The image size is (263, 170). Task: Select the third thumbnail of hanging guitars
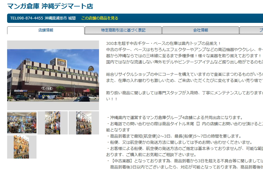(84, 123)
